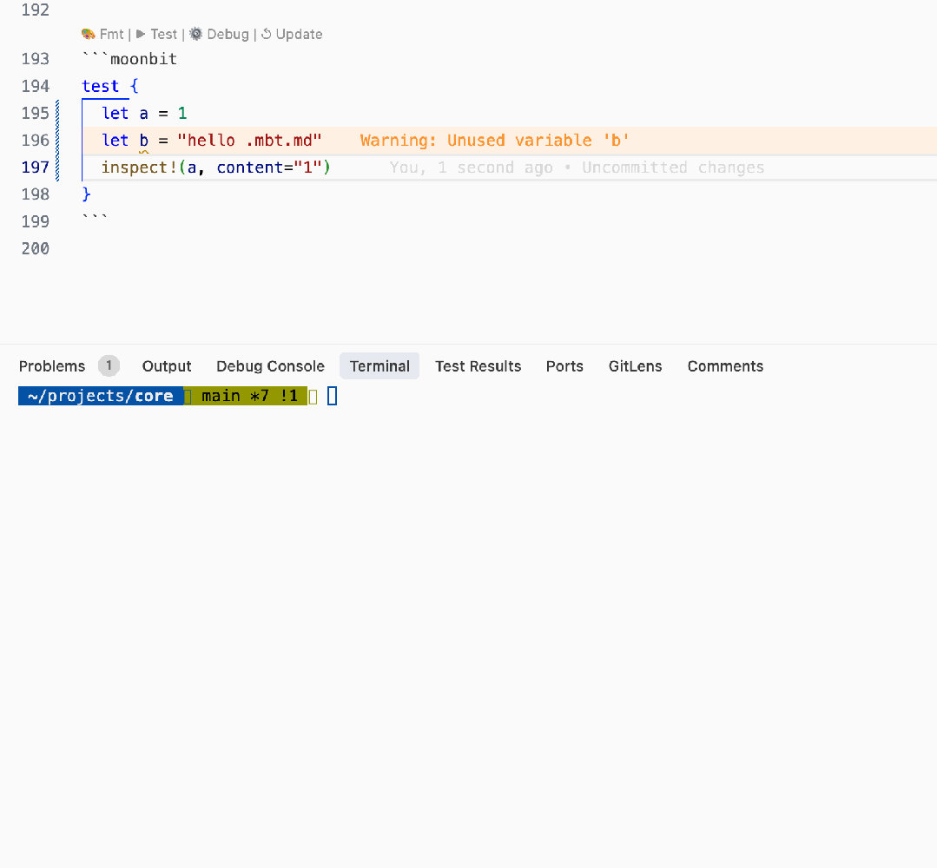Select the Terminal tab
Screen dimensions: 937x868
pos(379,366)
